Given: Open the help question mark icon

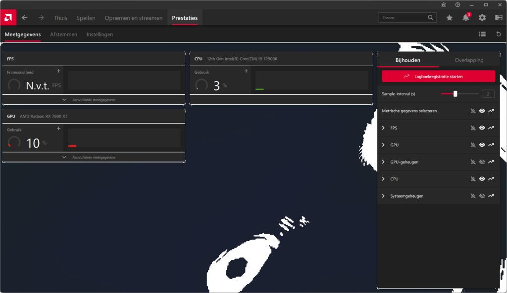Looking at the screenshot, I should point(457,5).
